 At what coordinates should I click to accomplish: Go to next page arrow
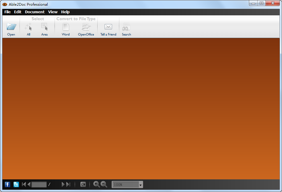coord(63,184)
